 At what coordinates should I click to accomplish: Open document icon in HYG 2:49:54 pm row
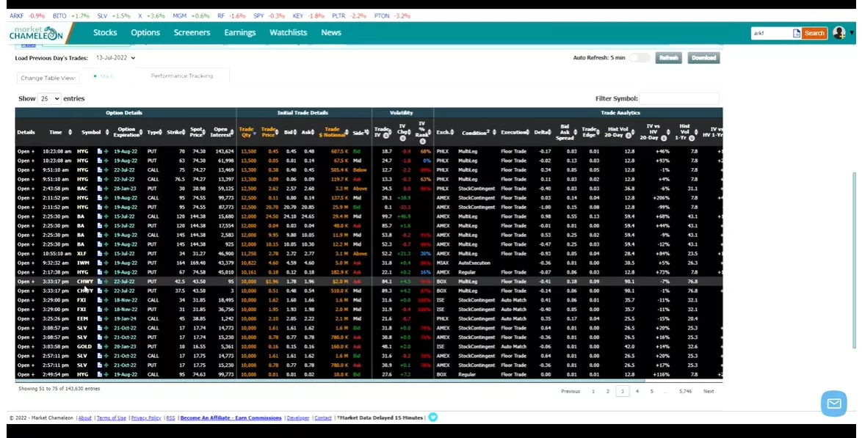coord(100,375)
